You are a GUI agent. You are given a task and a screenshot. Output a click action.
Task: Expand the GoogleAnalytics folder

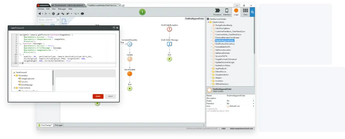pos(211,75)
